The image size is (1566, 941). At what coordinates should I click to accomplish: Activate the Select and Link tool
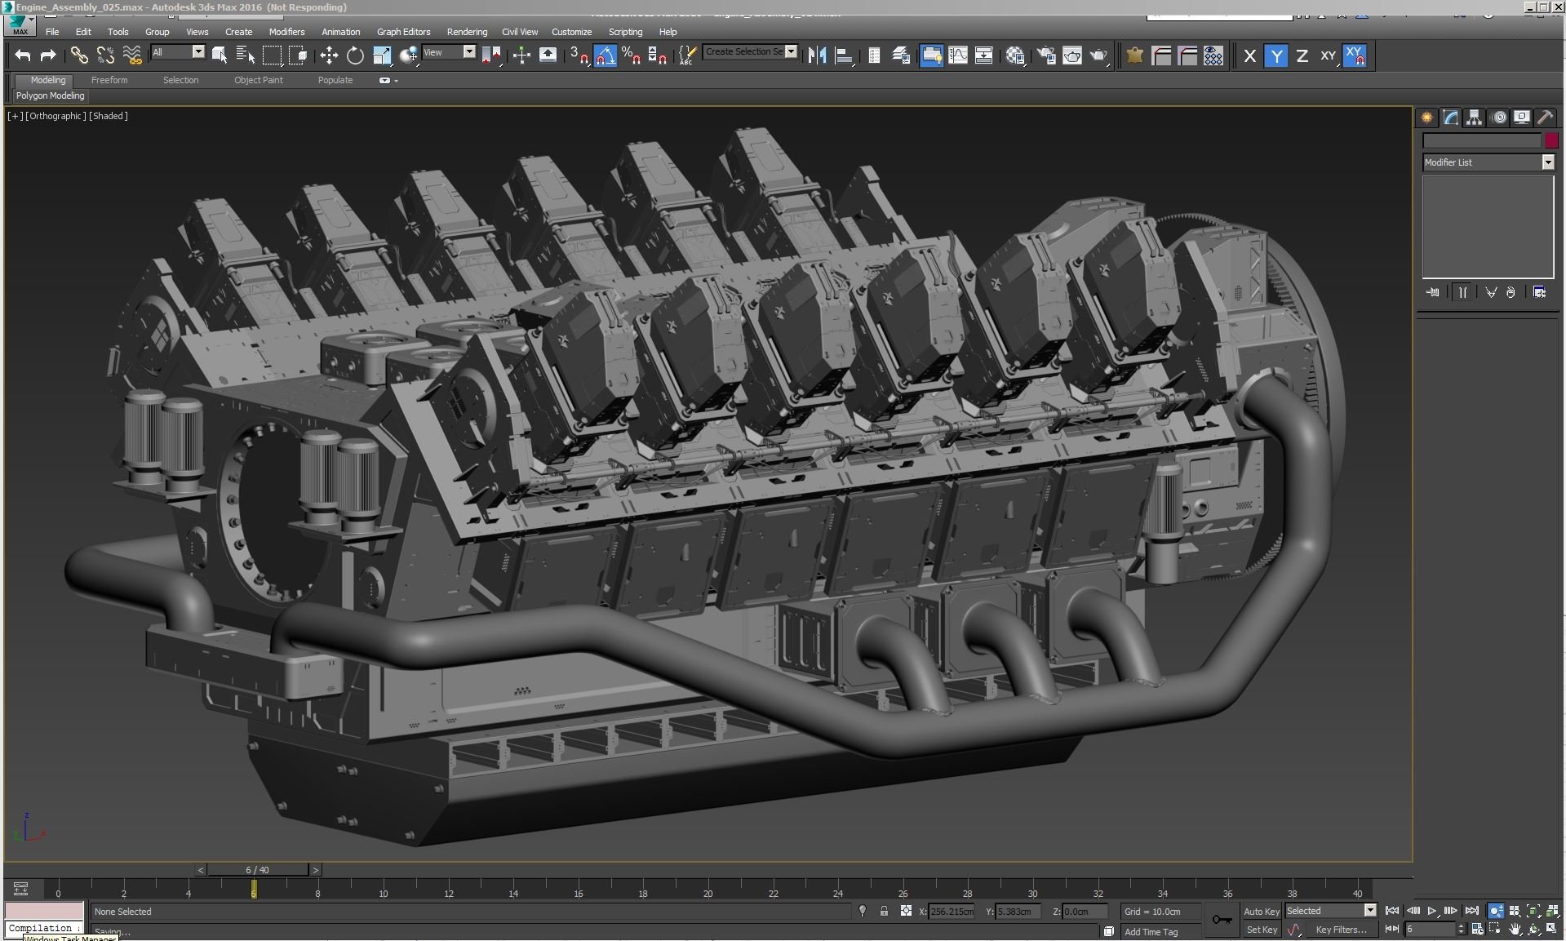tap(79, 55)
